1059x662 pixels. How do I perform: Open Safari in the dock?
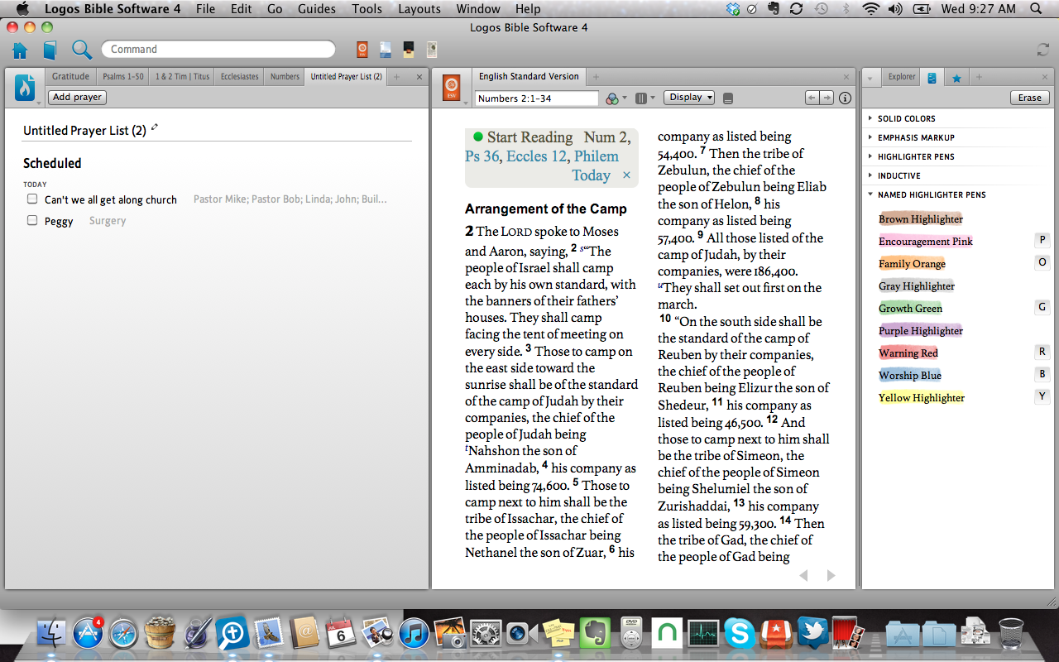pyautogui.click(x=123, y=634)
